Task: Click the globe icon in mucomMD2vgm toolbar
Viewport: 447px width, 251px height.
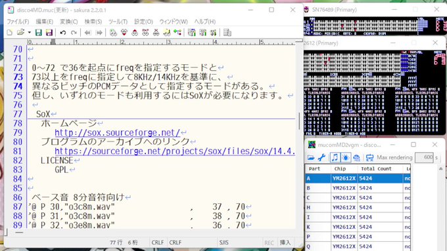Action: tap(356, 157)
